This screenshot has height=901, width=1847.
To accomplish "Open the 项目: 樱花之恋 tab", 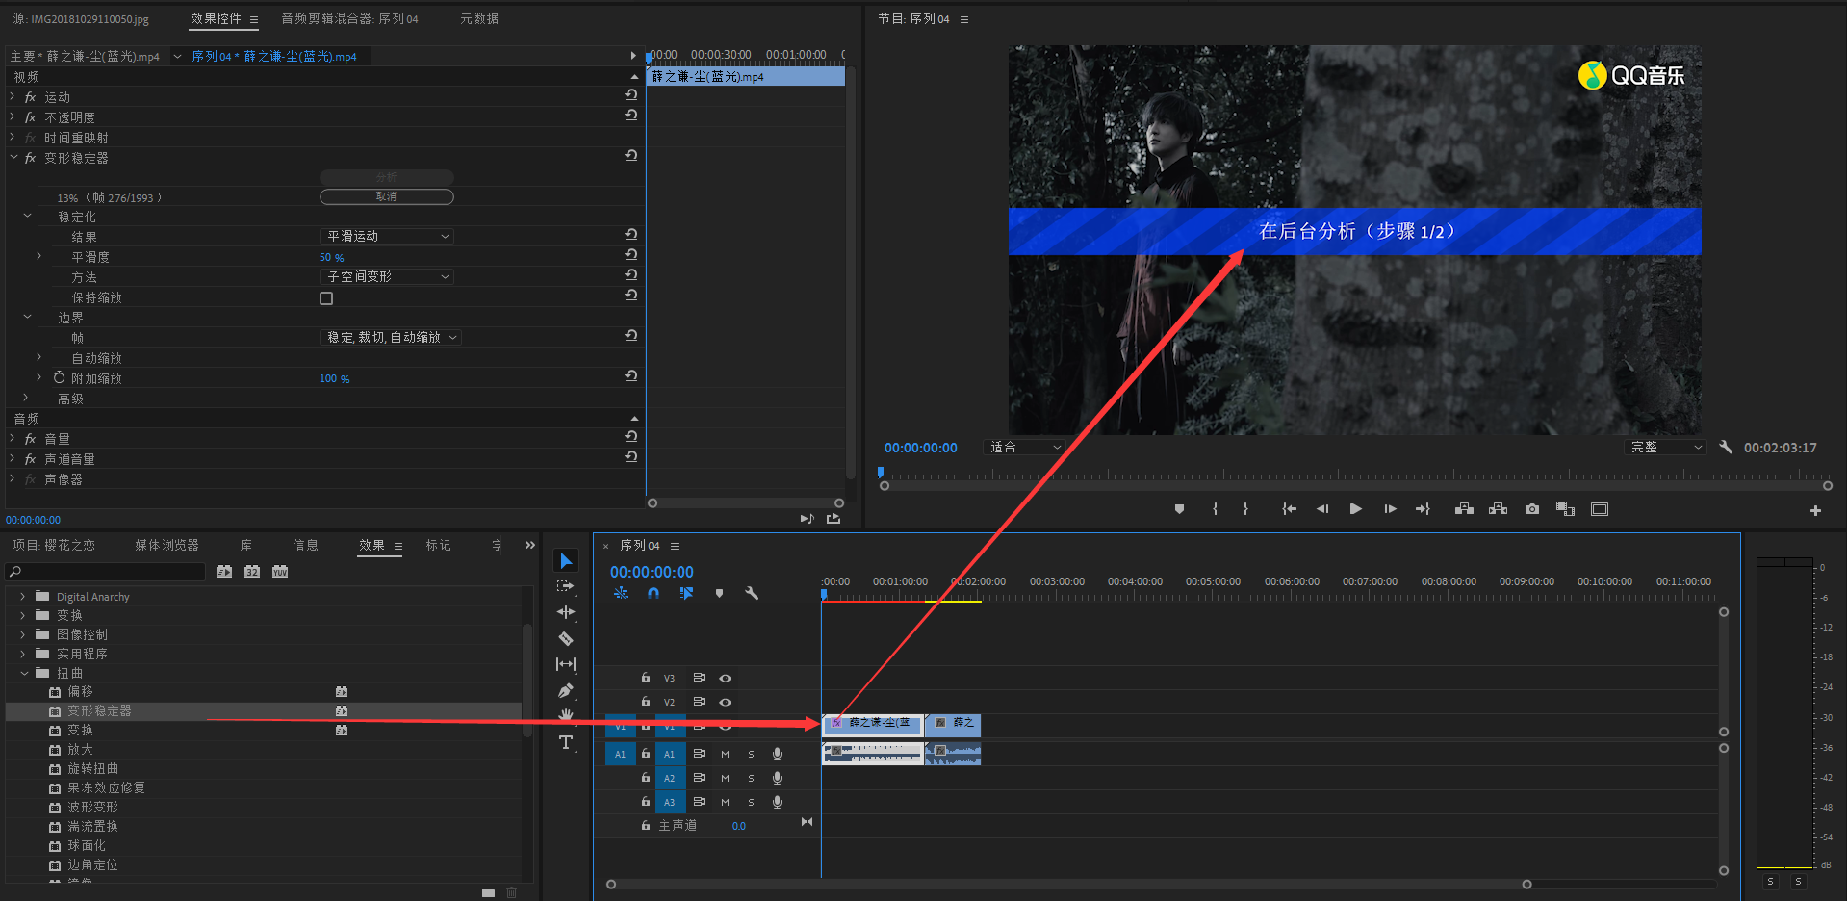I will pyautogui.click(x=54, y=545).
